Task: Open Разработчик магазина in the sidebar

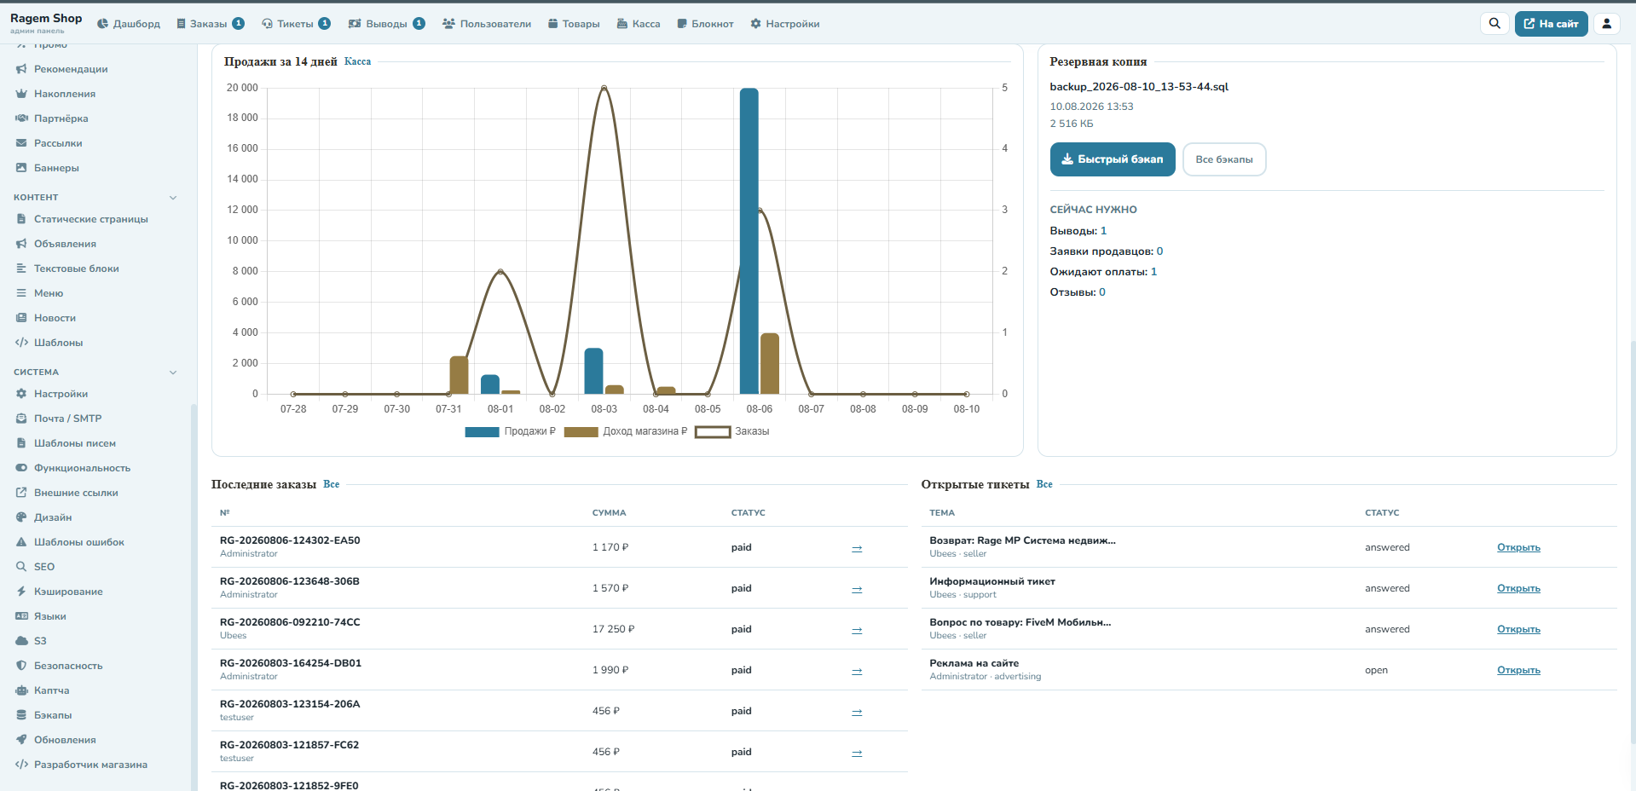Action: [x=90, y=765]
